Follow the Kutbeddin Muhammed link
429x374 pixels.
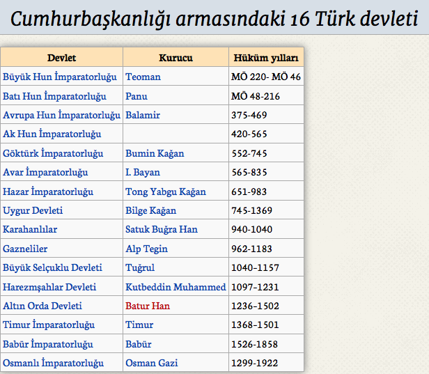pos(175,287)
